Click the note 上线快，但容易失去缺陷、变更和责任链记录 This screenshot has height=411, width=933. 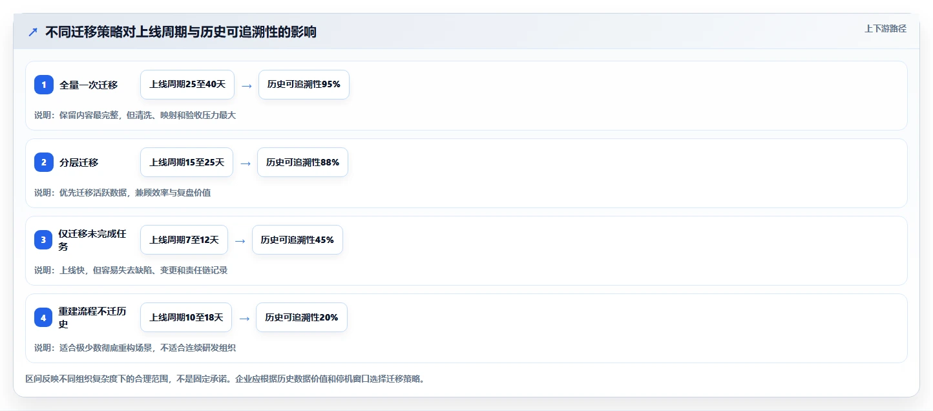pos(143,270)
